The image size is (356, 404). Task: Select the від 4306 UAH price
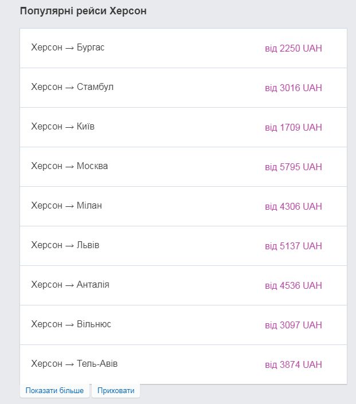click(x=294, y=207)
